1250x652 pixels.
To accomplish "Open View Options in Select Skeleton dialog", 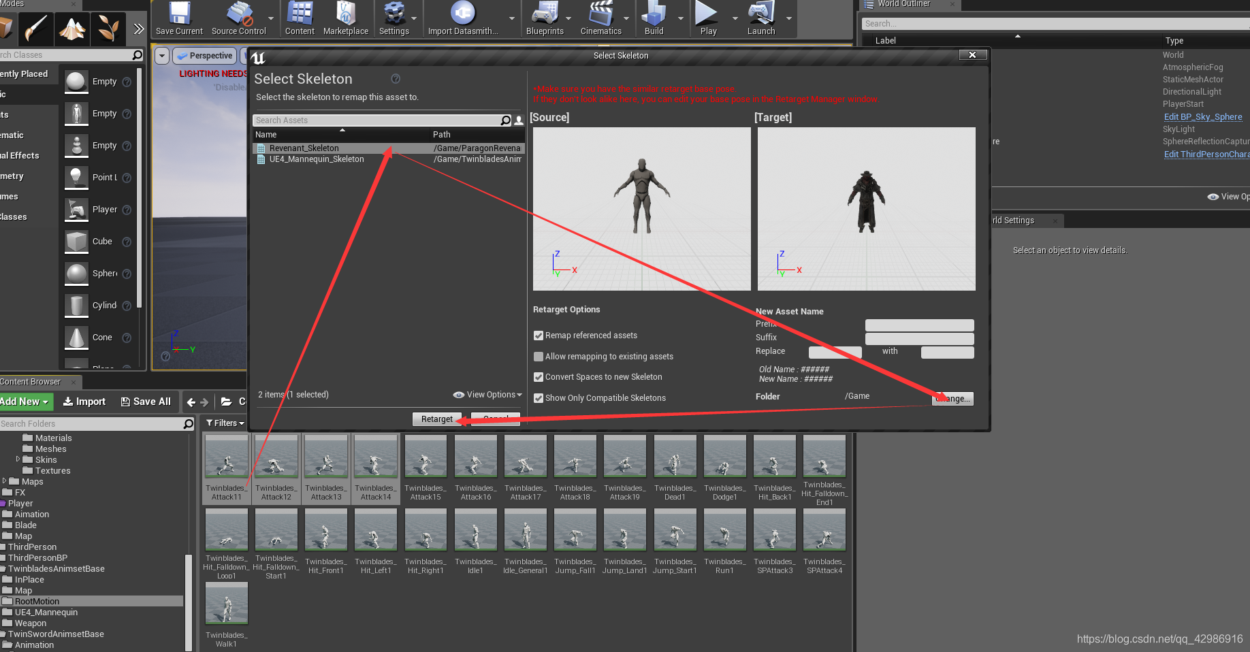I will click(487, 395).
